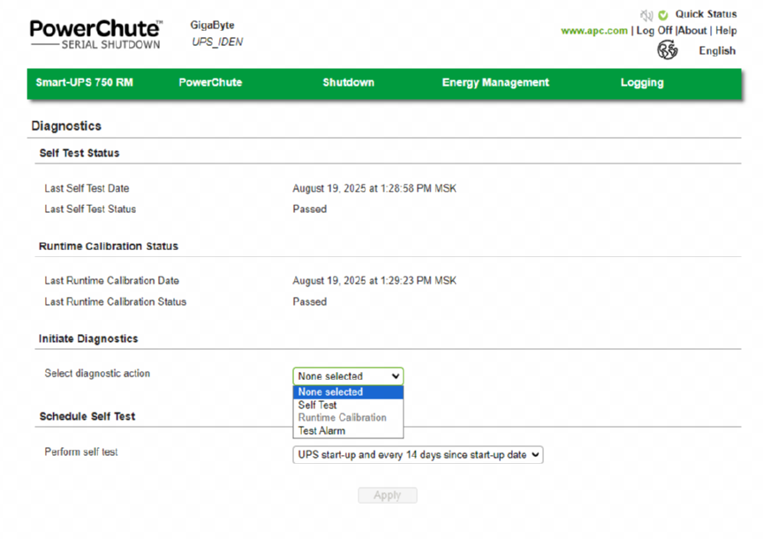Click the PowerChute Serial Shutdown logo
Image resolution: width=763 pixels, height=539 pixels.
[96, 34]
